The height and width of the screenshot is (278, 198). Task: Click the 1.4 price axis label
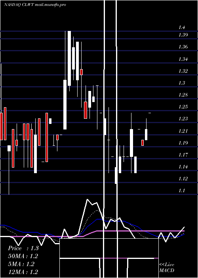[182, 27]
